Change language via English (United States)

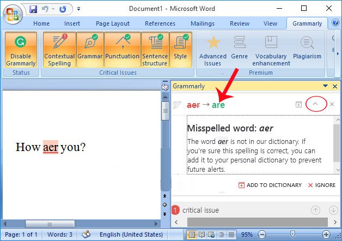pyautogui.click(x=131, y=234)
